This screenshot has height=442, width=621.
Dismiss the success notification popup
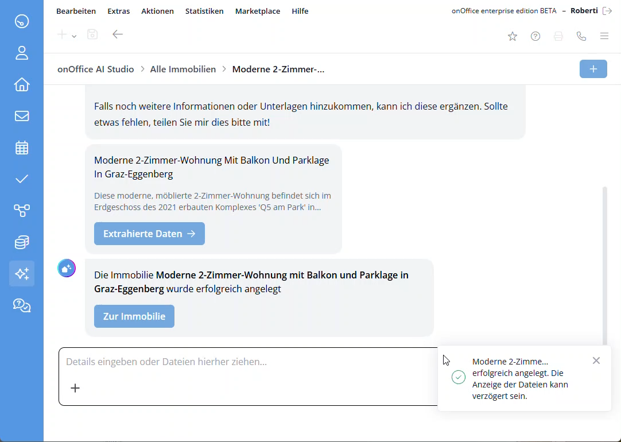click(x=596, y=360)
